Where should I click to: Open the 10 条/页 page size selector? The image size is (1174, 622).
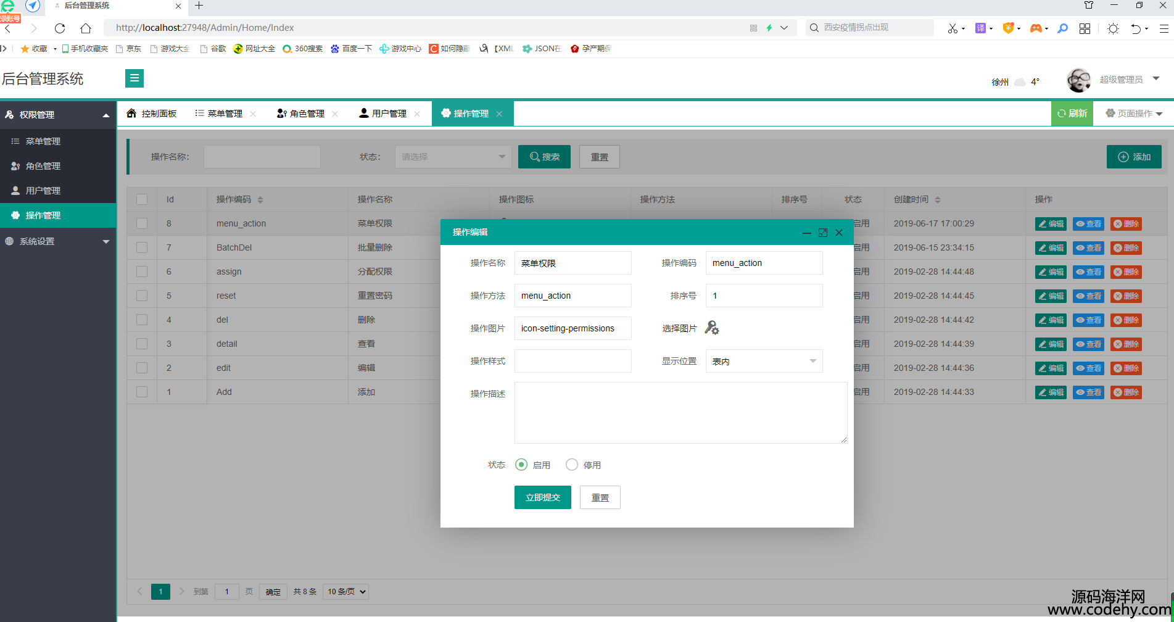(346, 592)
